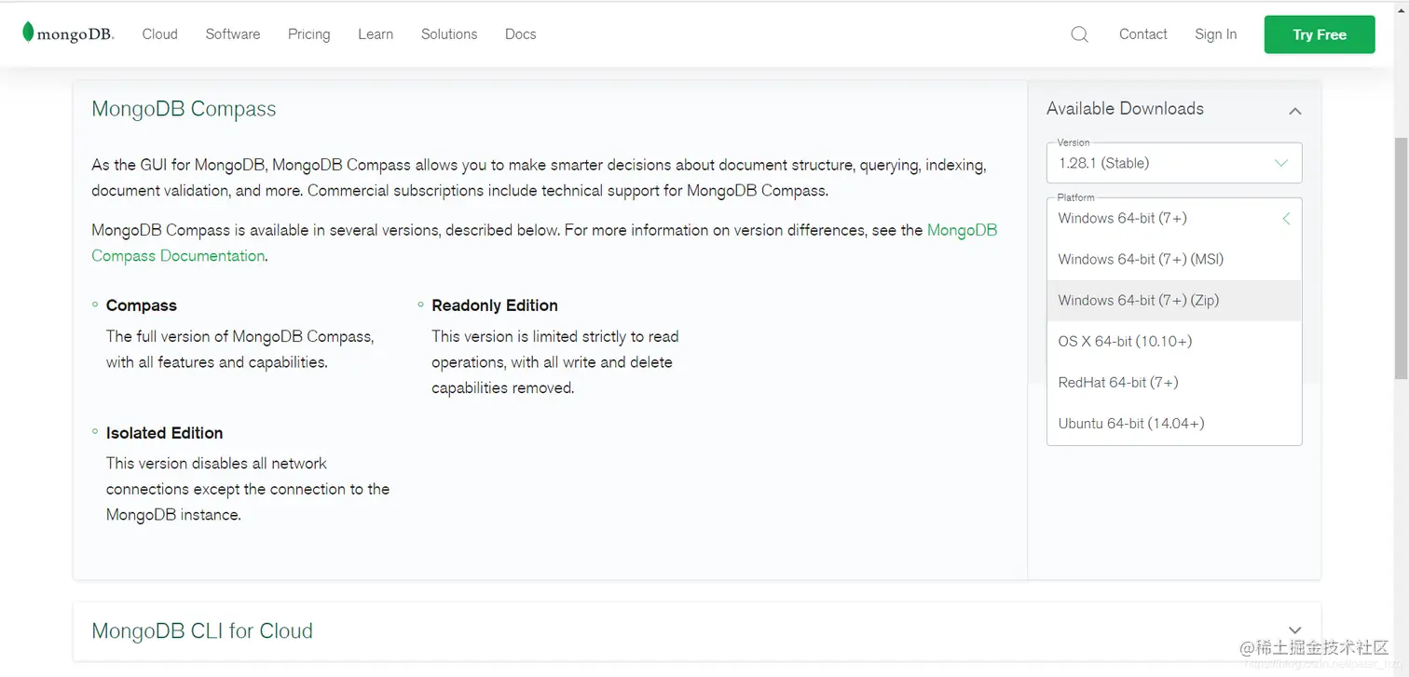Click the Readonly Edition heading
The height and width of the screenshot is (677, 1409).
coord(495,305)
